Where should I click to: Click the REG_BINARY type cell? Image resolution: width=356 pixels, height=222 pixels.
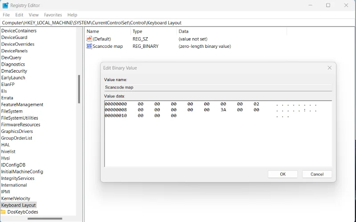coord(146,47)
